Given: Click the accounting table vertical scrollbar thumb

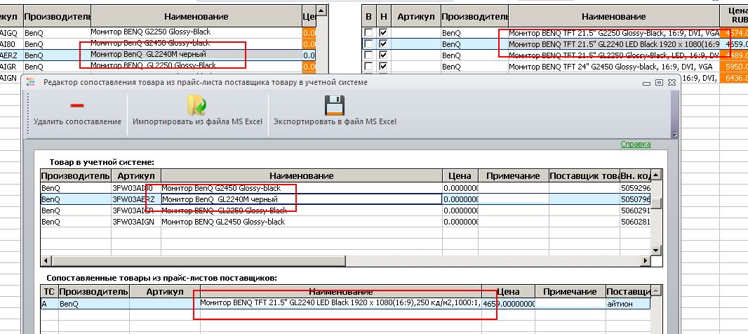Looking at the screenshot, I should 656,203.
